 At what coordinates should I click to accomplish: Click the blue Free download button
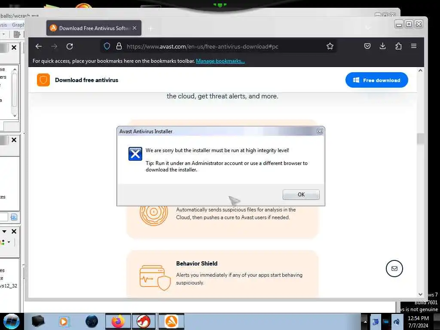(376, 80)
